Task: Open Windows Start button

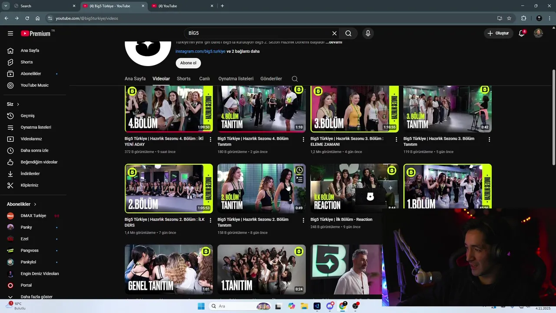Action: [x=201, y=306]
